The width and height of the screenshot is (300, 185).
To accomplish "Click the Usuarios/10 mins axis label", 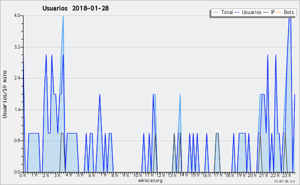I will 4,94.
